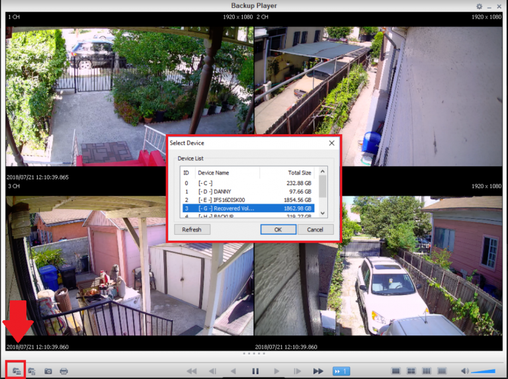508x379 pixels.
Task: Open the device selection icon in toolbar
Action: point(17,371)
